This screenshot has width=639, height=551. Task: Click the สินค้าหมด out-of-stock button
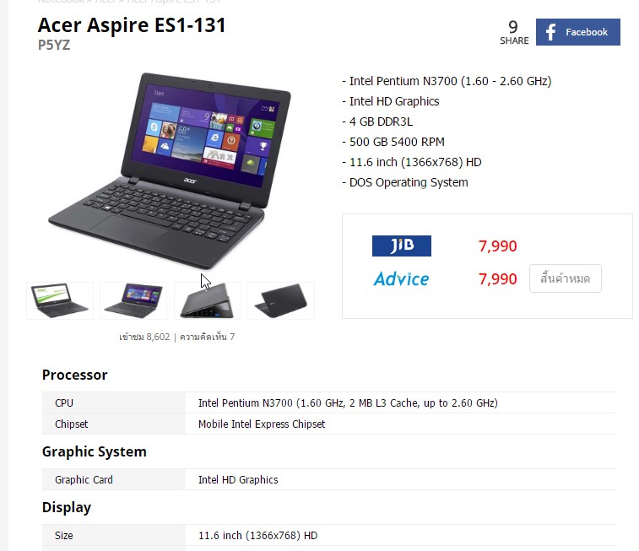click(x=566, y=278)
